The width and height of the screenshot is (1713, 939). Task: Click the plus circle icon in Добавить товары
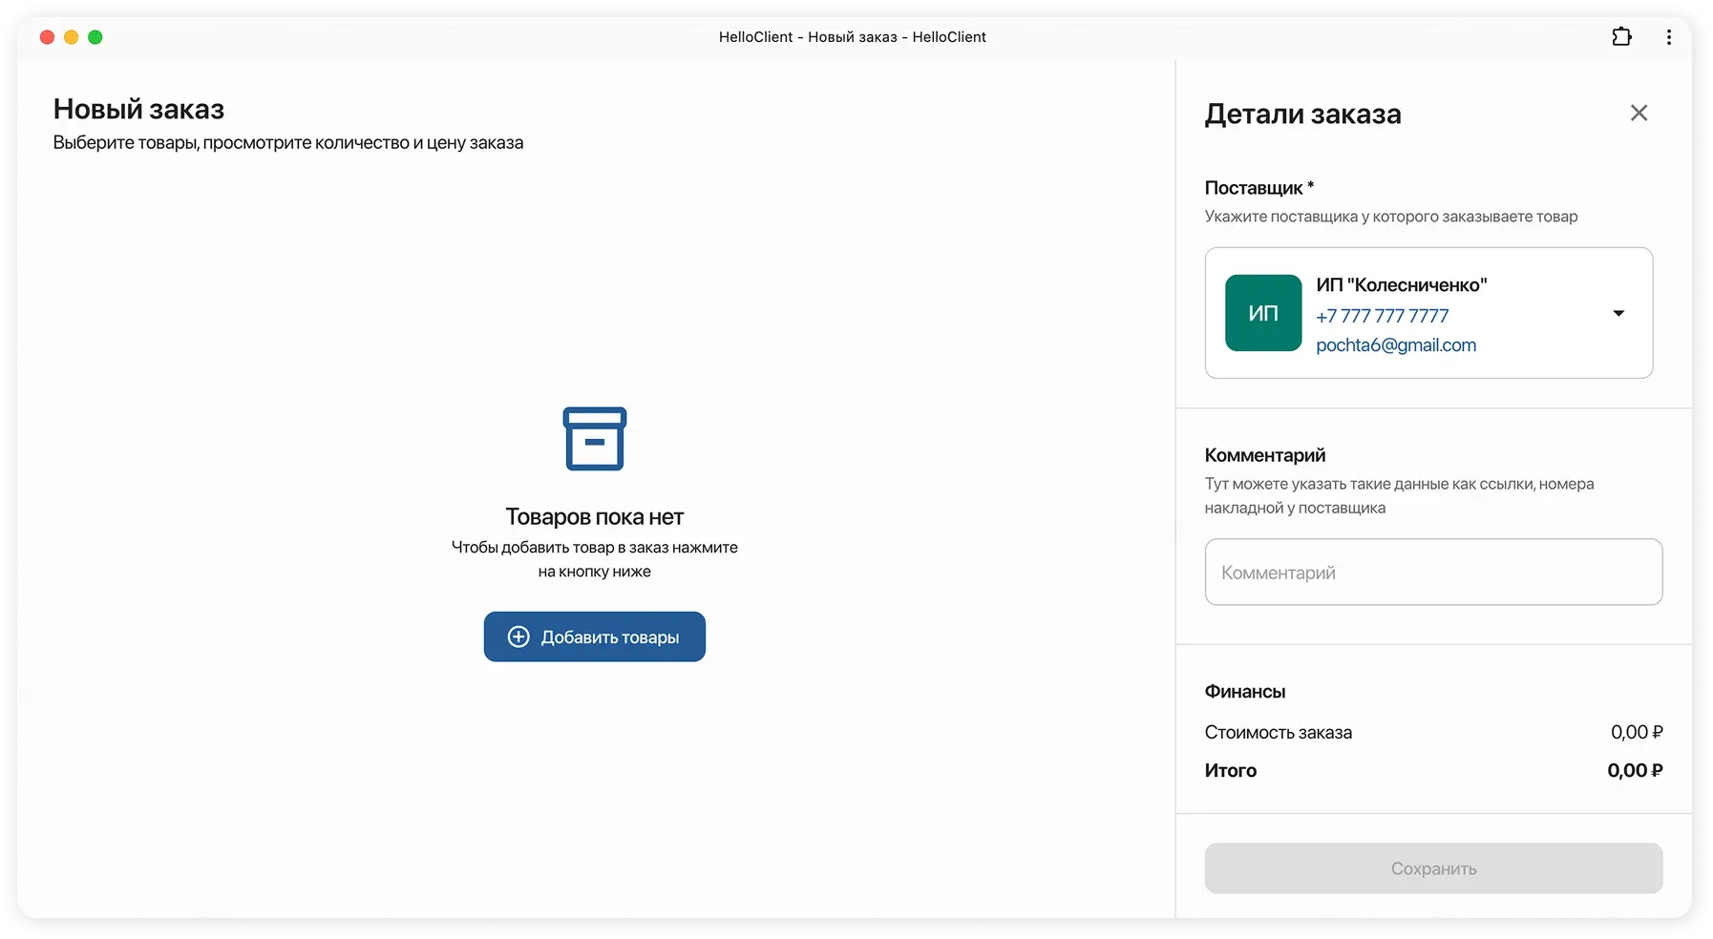(518, 636)
